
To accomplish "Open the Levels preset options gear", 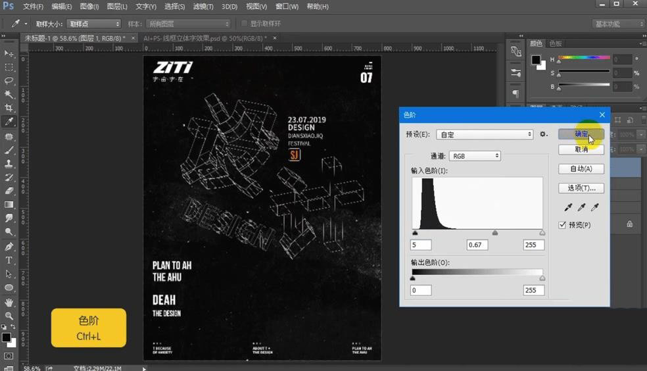I will [543, 135].
